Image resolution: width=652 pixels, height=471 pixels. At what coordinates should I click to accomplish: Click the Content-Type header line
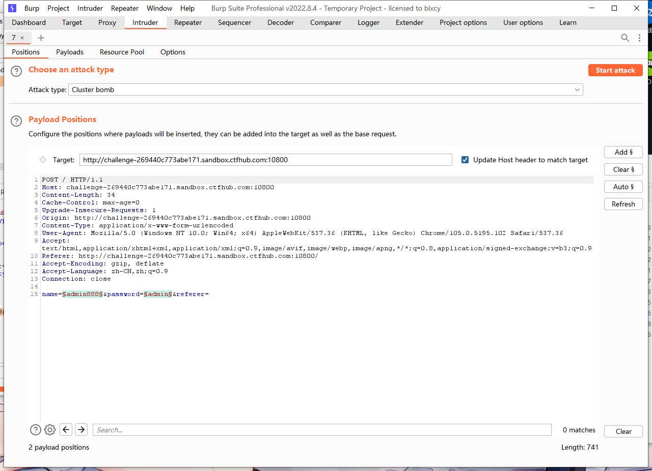(138, 225)
